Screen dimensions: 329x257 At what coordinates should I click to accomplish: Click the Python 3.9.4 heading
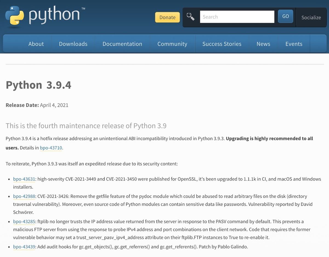tap(38, 85)
